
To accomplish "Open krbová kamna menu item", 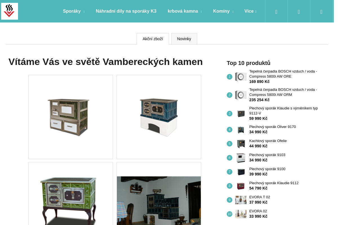I will pos(183,11).
